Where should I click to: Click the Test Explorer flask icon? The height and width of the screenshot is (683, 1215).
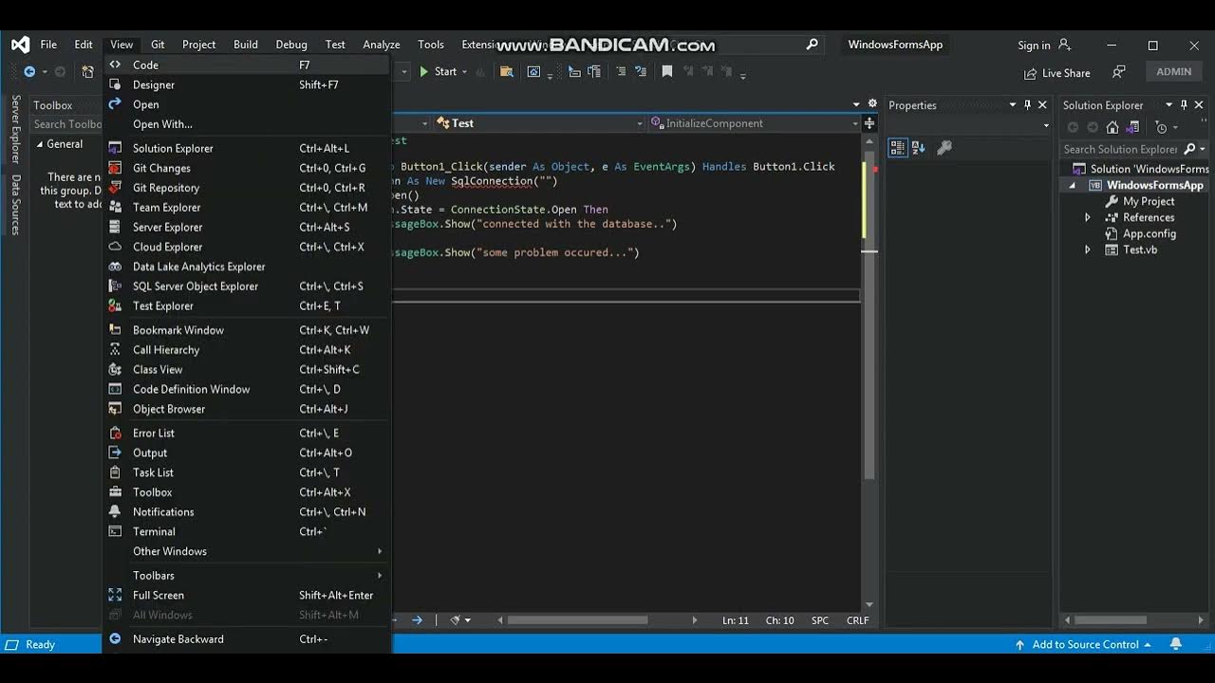point(115,305)
